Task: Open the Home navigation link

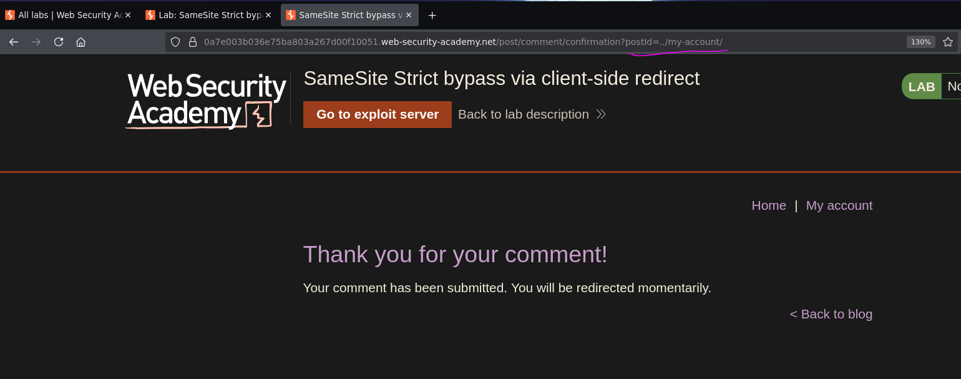Action: [x=769, y=205]
